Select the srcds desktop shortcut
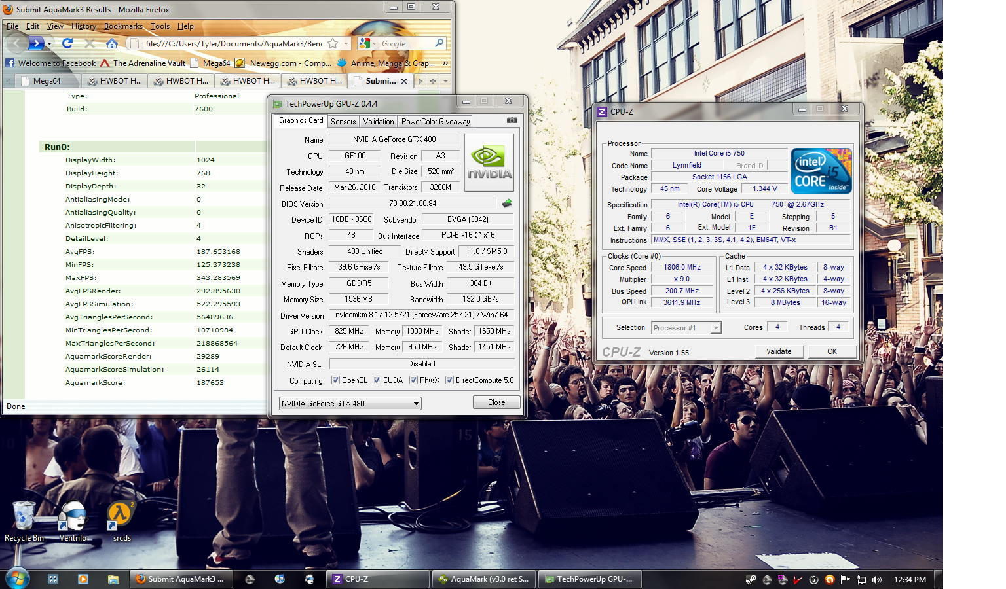The height and width of the screenshot is (589, 1006). click(121, 522)
